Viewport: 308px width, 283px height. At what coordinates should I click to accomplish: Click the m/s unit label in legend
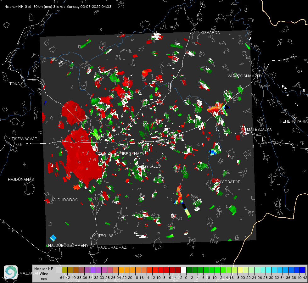pos(44,279)
